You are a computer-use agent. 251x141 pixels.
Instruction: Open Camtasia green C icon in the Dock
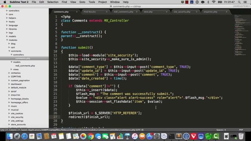216,136
